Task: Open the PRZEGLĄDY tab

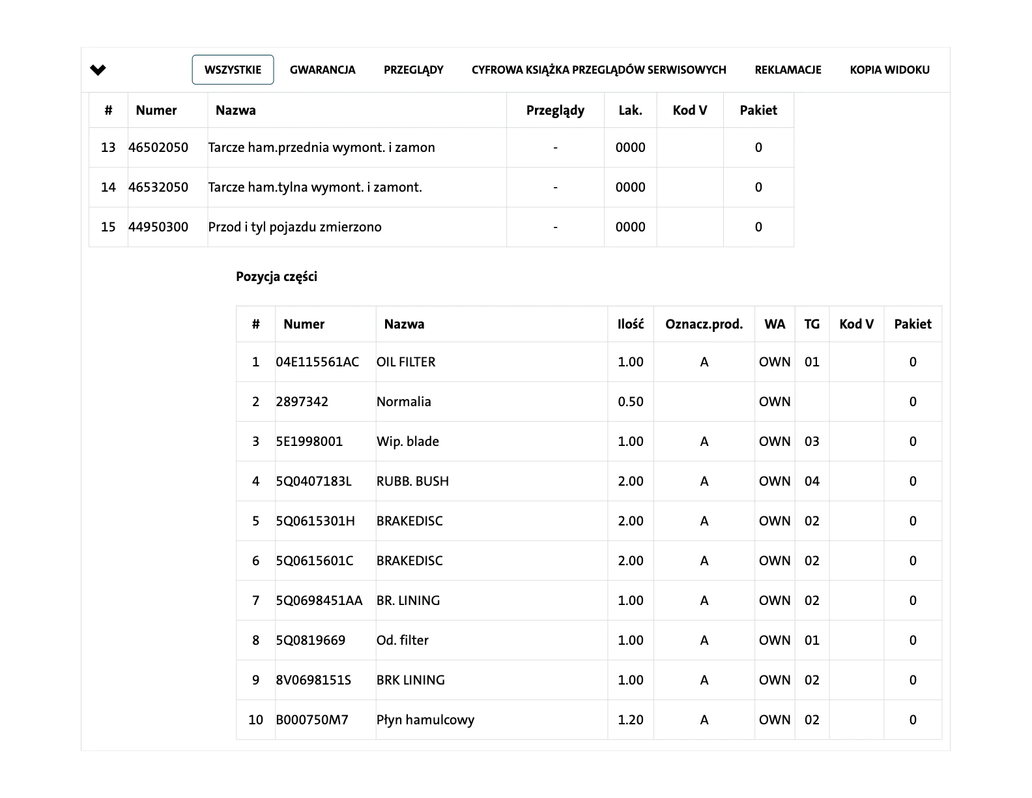Action: point(413,70)
